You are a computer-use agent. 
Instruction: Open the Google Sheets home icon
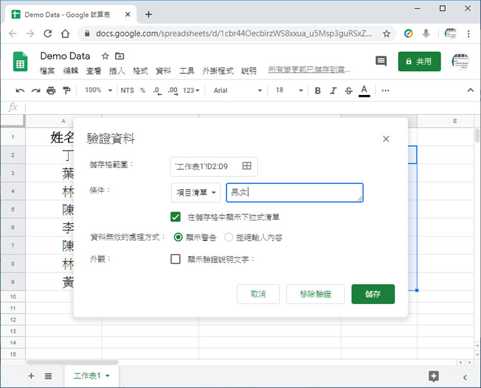pyautogui.click(x=21, y=62)
